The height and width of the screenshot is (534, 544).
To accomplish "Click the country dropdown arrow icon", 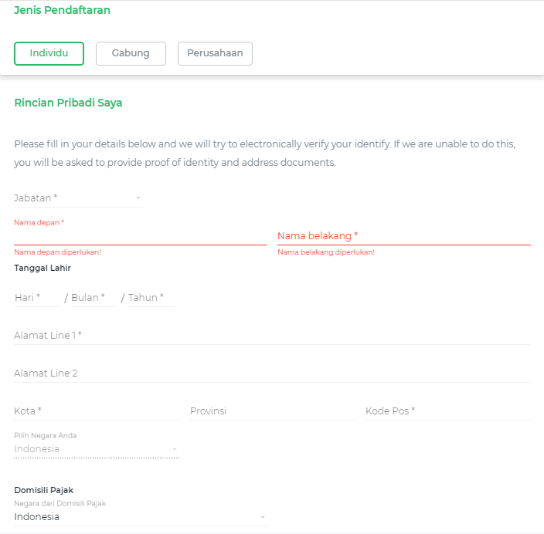I will [175, 449].
